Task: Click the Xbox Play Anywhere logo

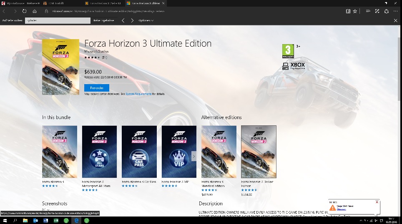Action: coord(294,66)
